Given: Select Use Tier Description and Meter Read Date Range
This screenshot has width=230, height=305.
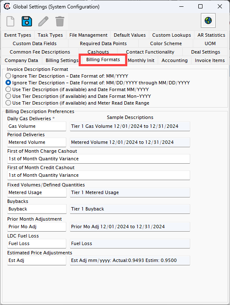Looking at the screenshot, I should point(8,103).
